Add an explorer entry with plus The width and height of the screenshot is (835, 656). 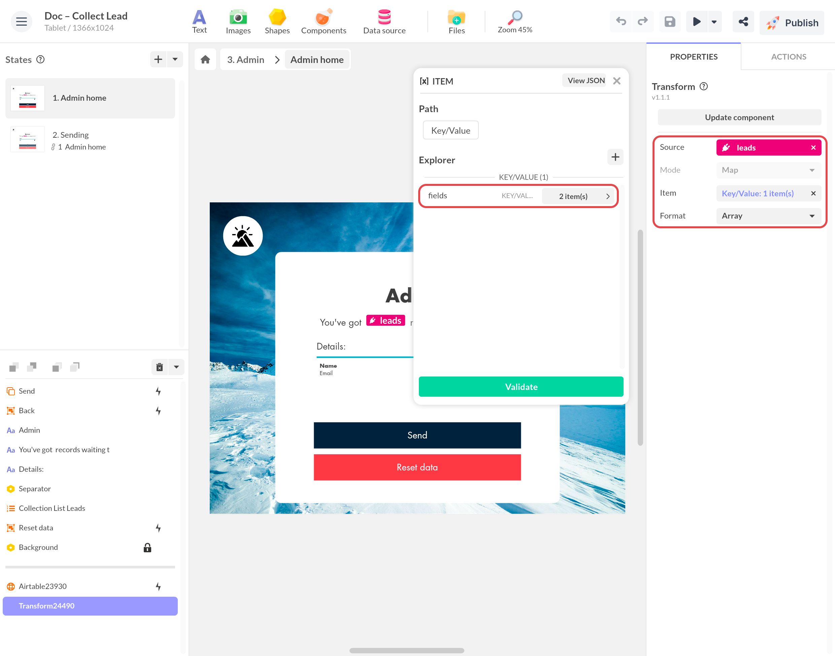click(x=615, y=157)
